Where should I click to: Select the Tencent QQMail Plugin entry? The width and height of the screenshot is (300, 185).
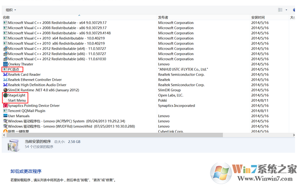pyautogui.click(x=27, y=110)
